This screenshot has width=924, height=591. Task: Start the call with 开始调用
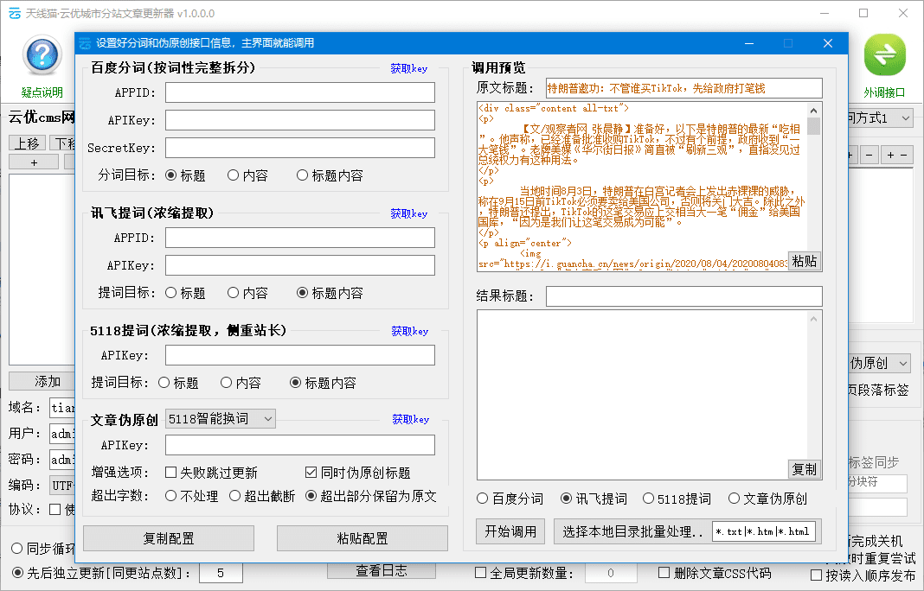[x=510, y=531]
